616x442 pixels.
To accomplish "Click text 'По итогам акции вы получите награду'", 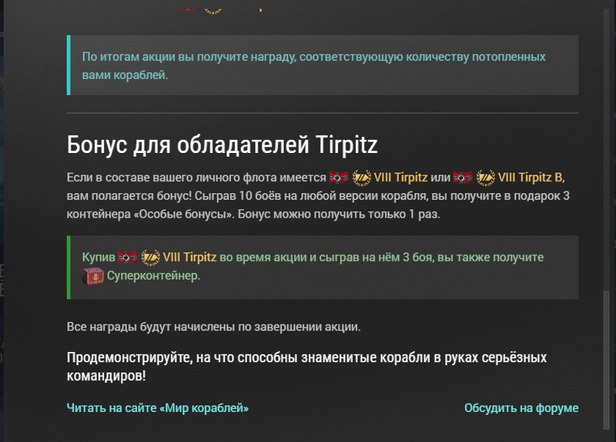I will (189, 57).
